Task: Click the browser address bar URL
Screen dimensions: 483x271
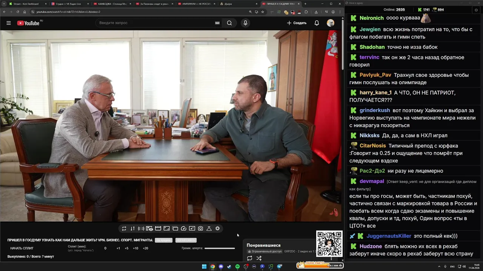Action: click(x=68, y=12)
